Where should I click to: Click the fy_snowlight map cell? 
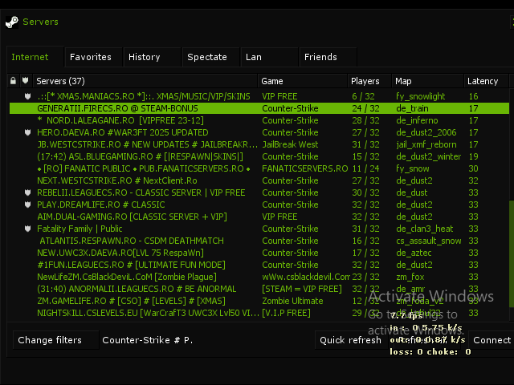[420, 96]
